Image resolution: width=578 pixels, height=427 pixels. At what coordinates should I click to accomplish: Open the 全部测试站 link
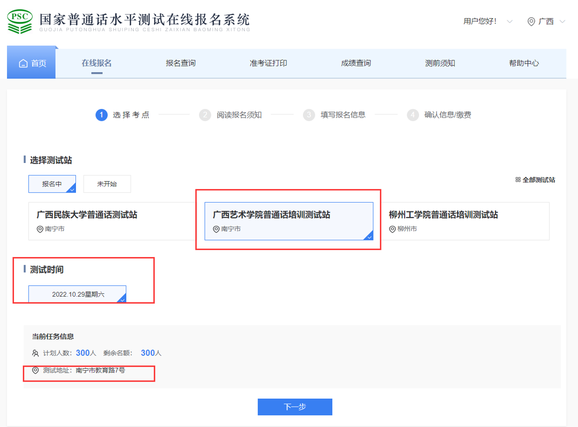tap(538, 180)
